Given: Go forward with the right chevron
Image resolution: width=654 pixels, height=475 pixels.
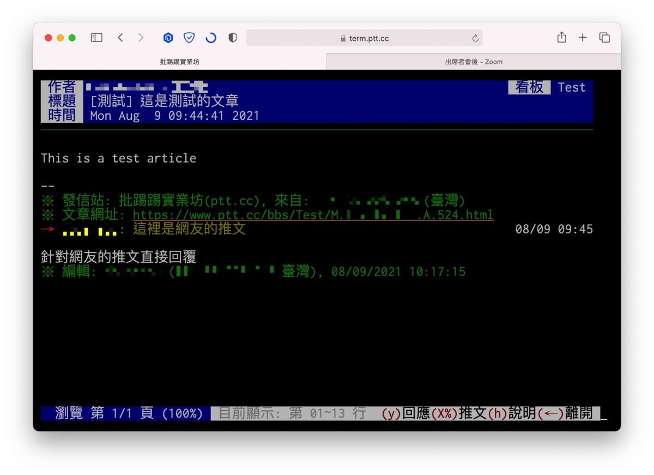Looking at the screenshot, I should (141, 38).
